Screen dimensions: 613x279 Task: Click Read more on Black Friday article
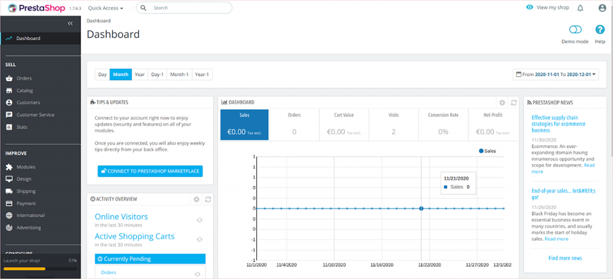click(556, 239)
